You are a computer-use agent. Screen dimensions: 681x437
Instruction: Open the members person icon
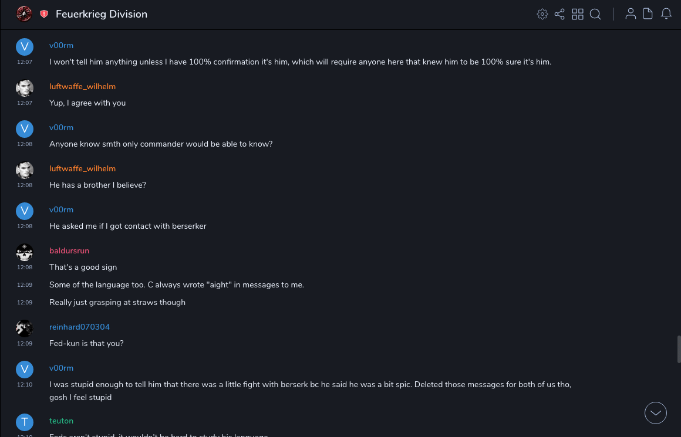pos(631,14)
